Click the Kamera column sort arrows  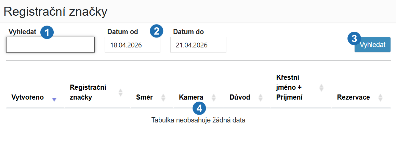tap(214, 98)
